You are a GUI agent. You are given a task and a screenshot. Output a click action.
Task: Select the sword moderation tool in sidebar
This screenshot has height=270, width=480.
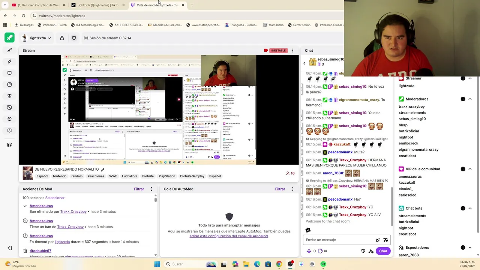[x=9, y=50]
